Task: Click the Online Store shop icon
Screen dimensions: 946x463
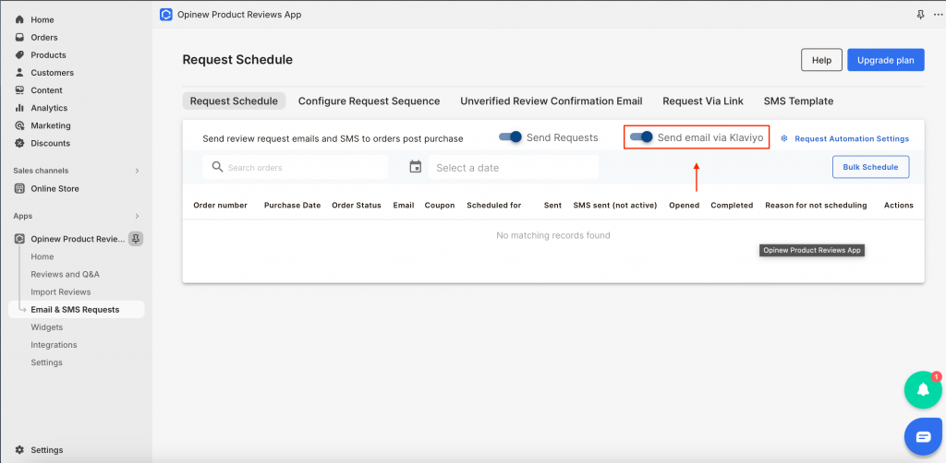Action: tap(19, 188)
